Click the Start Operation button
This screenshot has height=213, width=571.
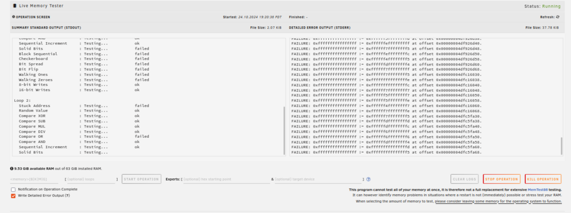pos(141,179)
